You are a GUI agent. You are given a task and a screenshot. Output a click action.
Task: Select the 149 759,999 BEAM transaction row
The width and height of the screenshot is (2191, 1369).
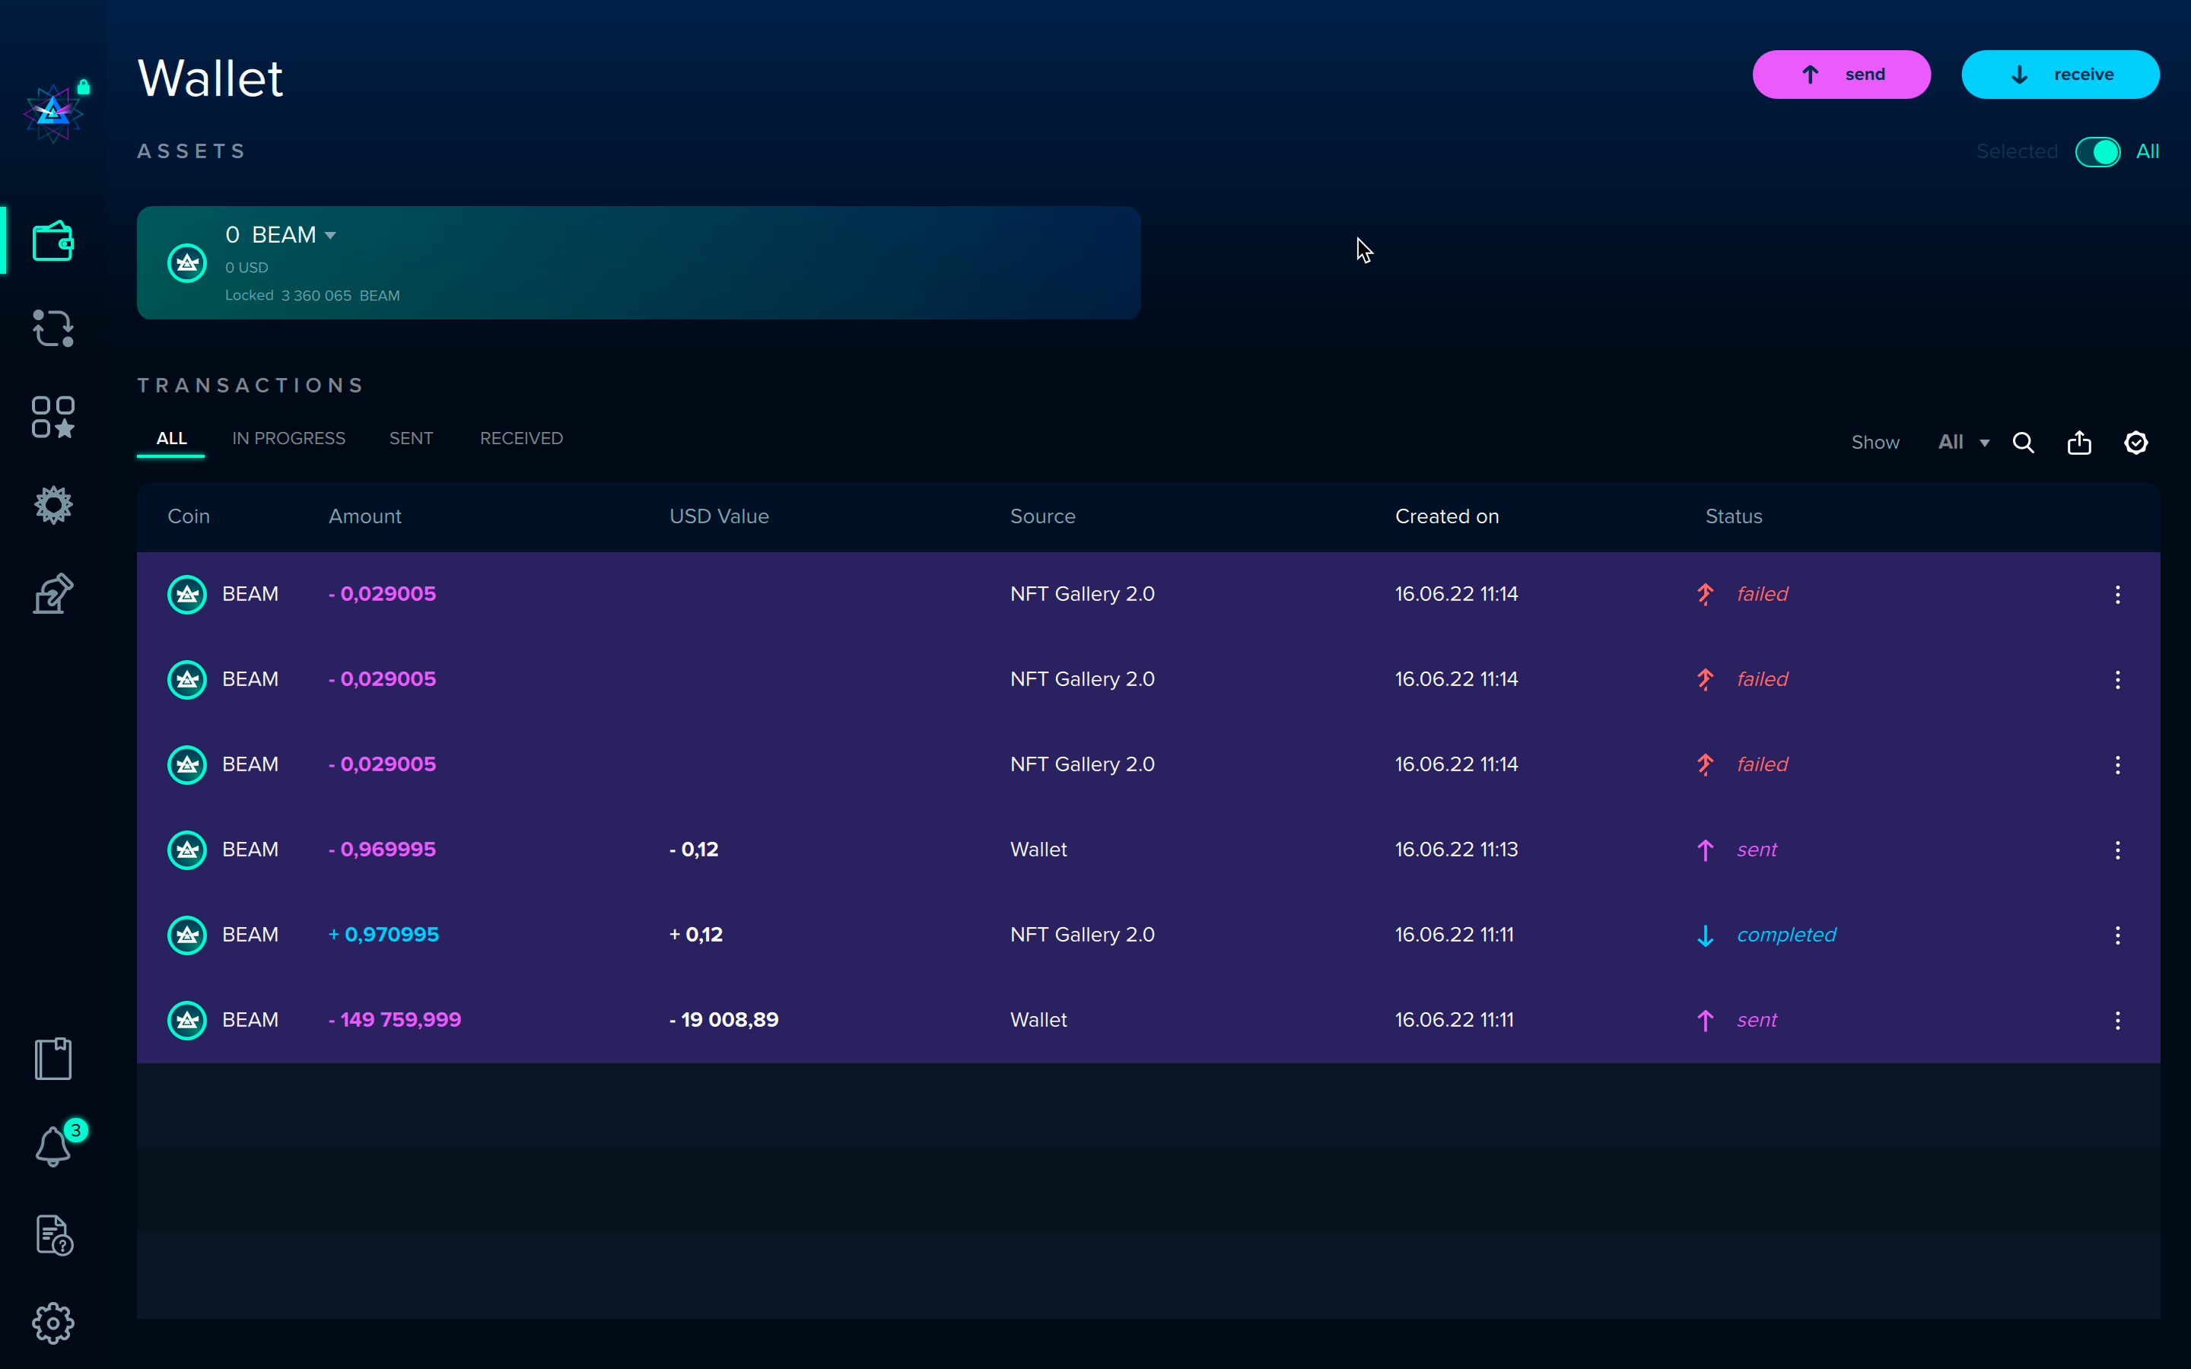pyautogui.click(x=905, y=1021)
